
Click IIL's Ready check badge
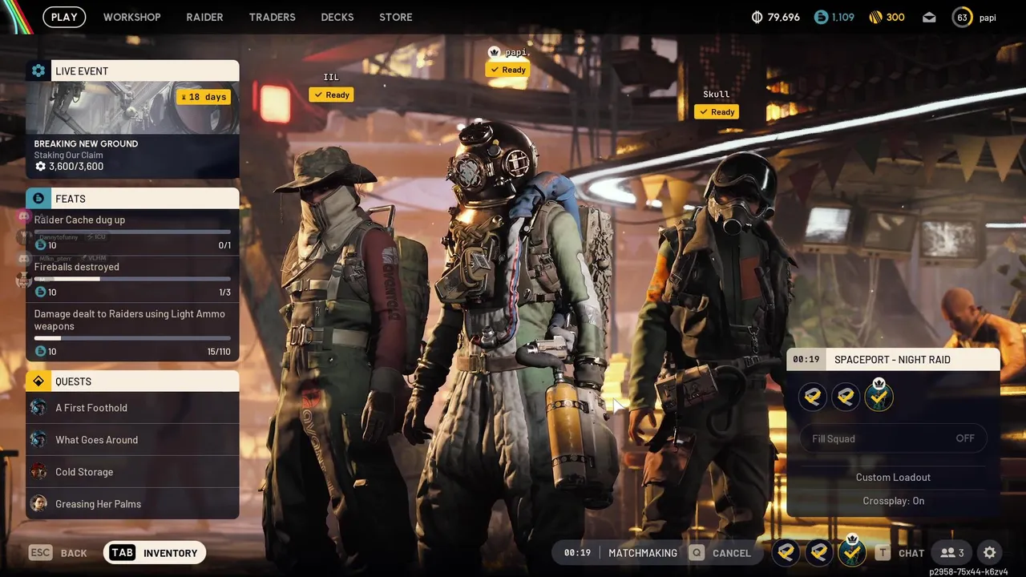pos(331,95)
